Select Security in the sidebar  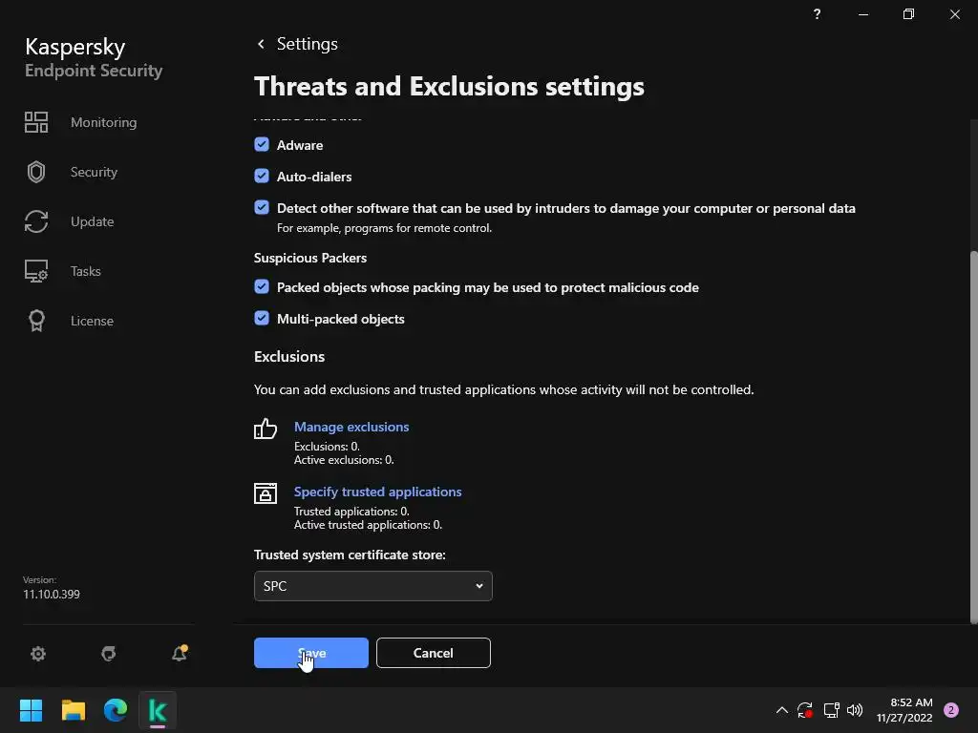pos(94,172)
